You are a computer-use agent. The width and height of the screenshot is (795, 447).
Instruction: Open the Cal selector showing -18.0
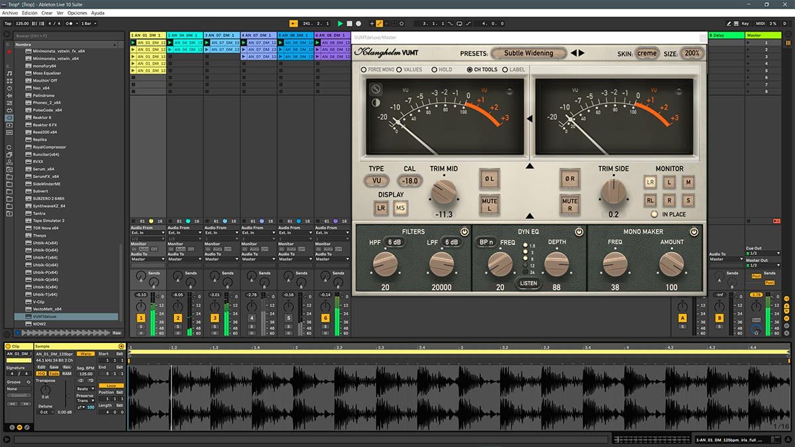tap(409, 180)
